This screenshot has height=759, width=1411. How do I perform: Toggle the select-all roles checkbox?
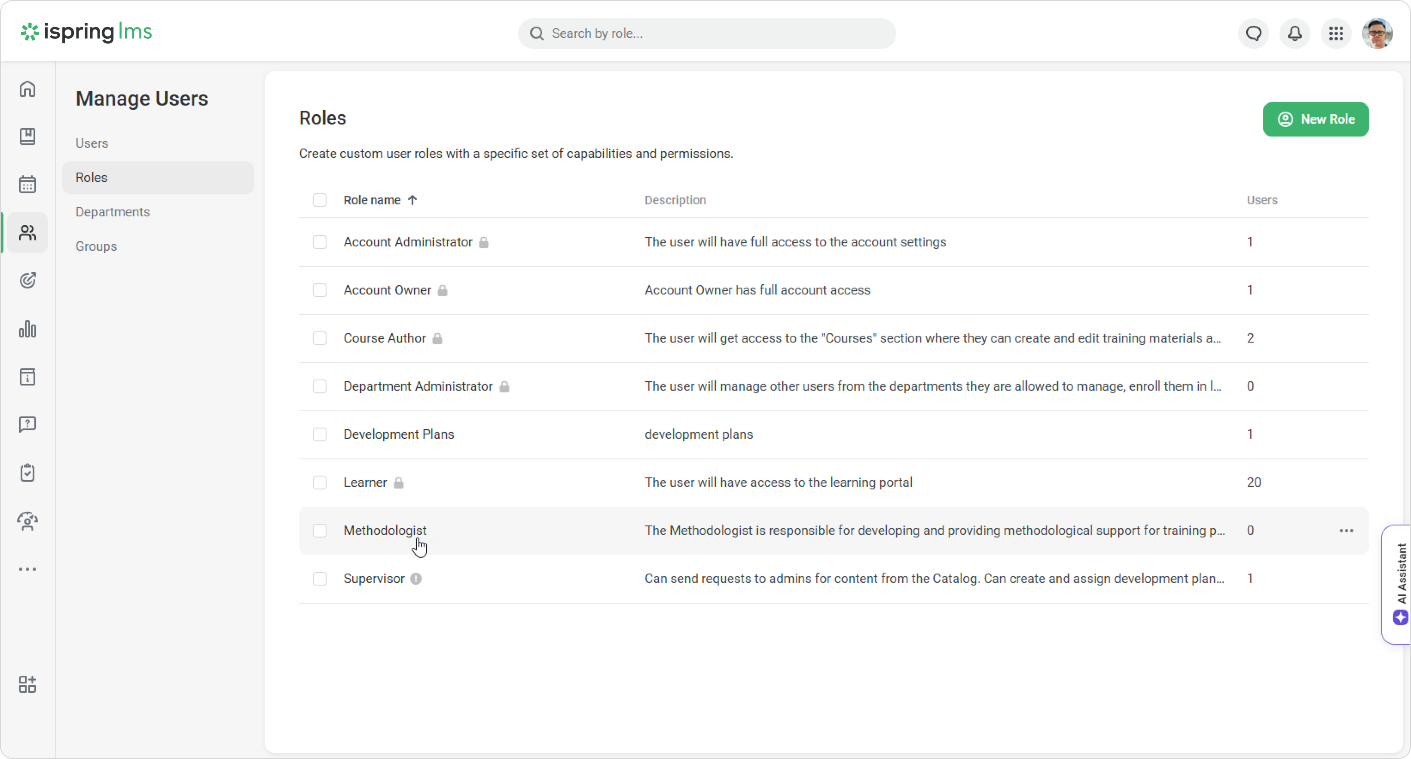319,200
